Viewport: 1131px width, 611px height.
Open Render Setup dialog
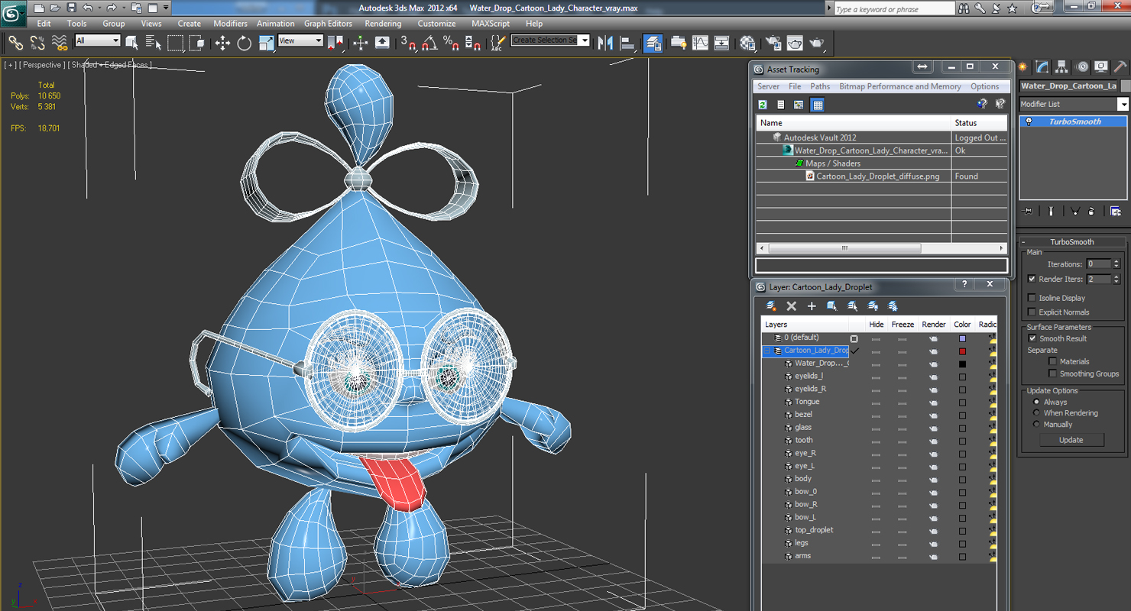pos(773,43)
